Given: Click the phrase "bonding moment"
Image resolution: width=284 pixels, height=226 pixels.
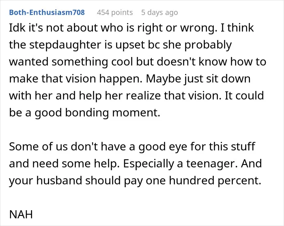Looking at the screenshot, I should point(112,113).
